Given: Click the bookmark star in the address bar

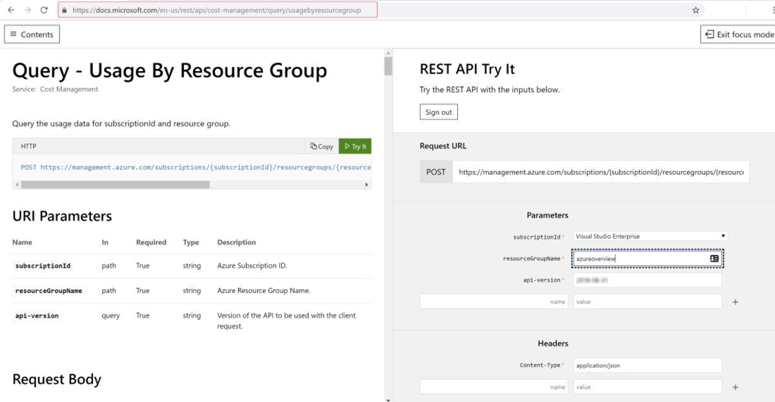Looking at the screenshot, I should 695,10.
